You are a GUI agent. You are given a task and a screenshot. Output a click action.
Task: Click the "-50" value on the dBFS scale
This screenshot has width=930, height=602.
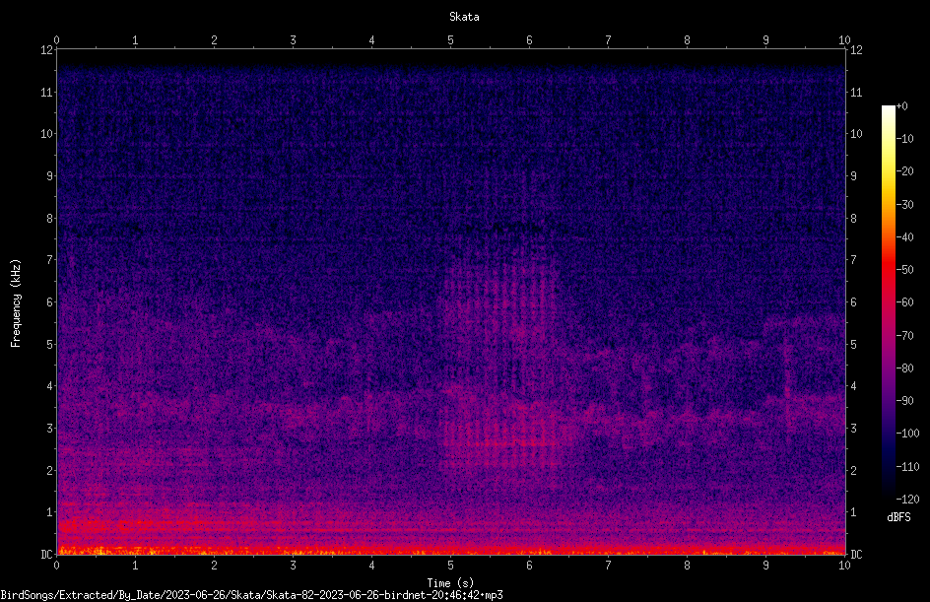pos(905,270)
